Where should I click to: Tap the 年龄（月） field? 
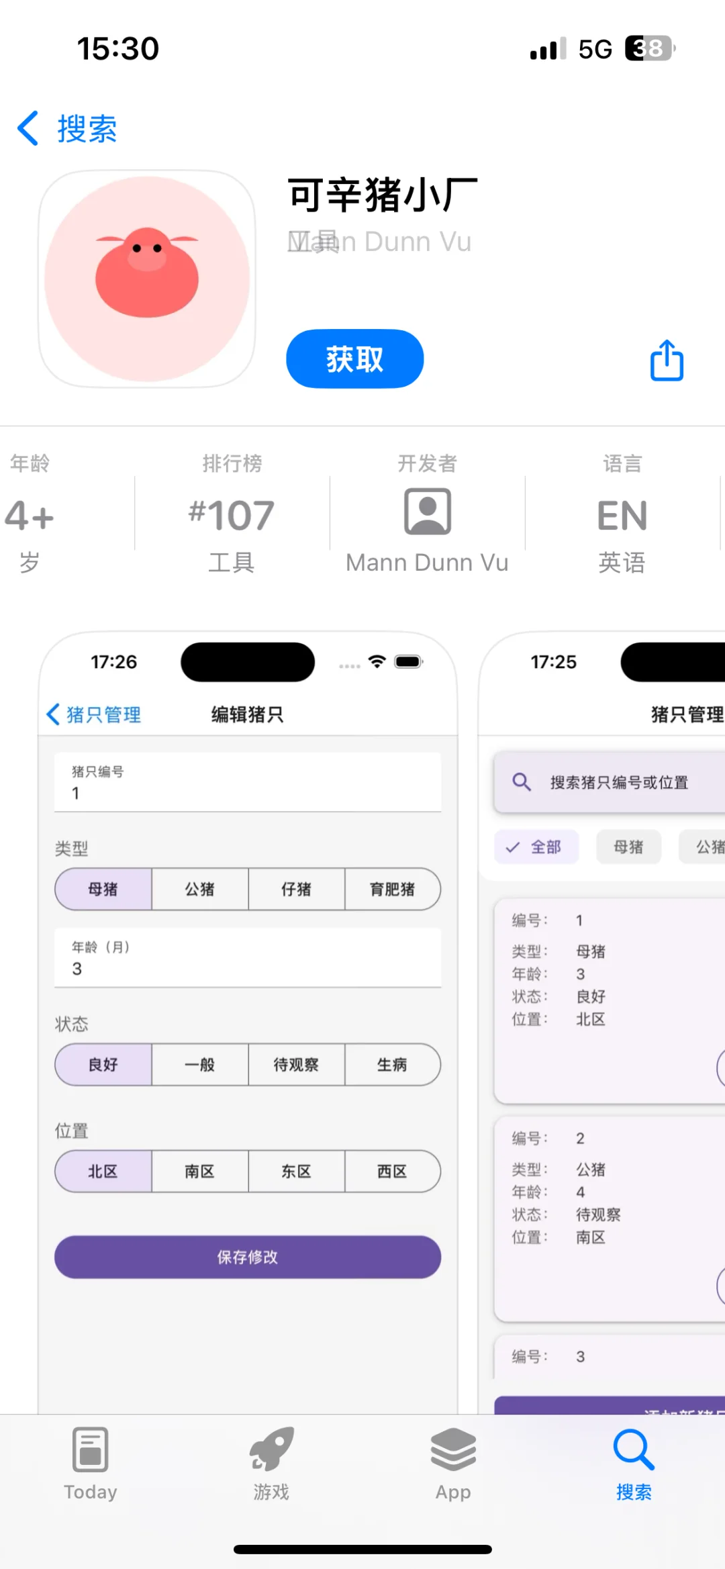click(248, 957)
